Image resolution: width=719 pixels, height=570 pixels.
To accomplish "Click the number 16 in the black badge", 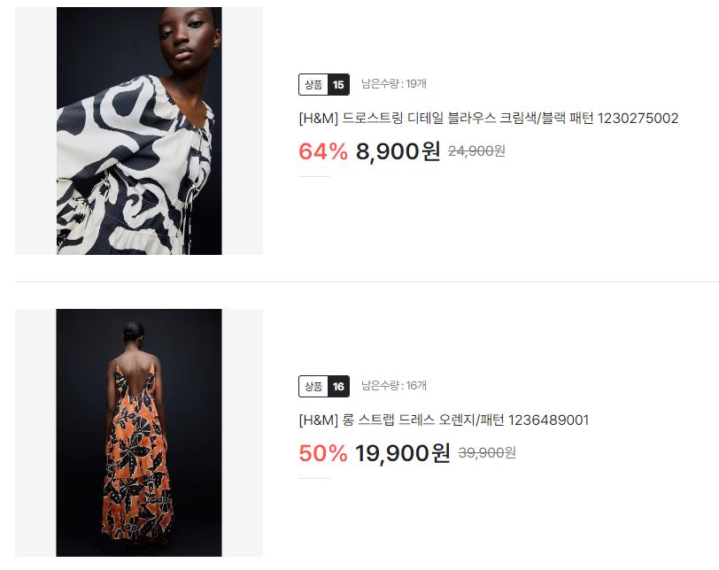I will 338,386.
